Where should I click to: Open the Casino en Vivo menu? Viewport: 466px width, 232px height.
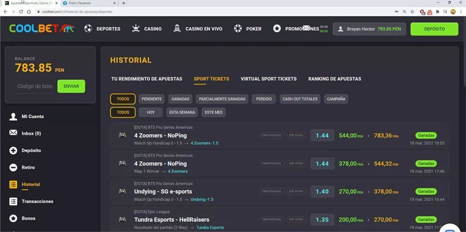204,29
